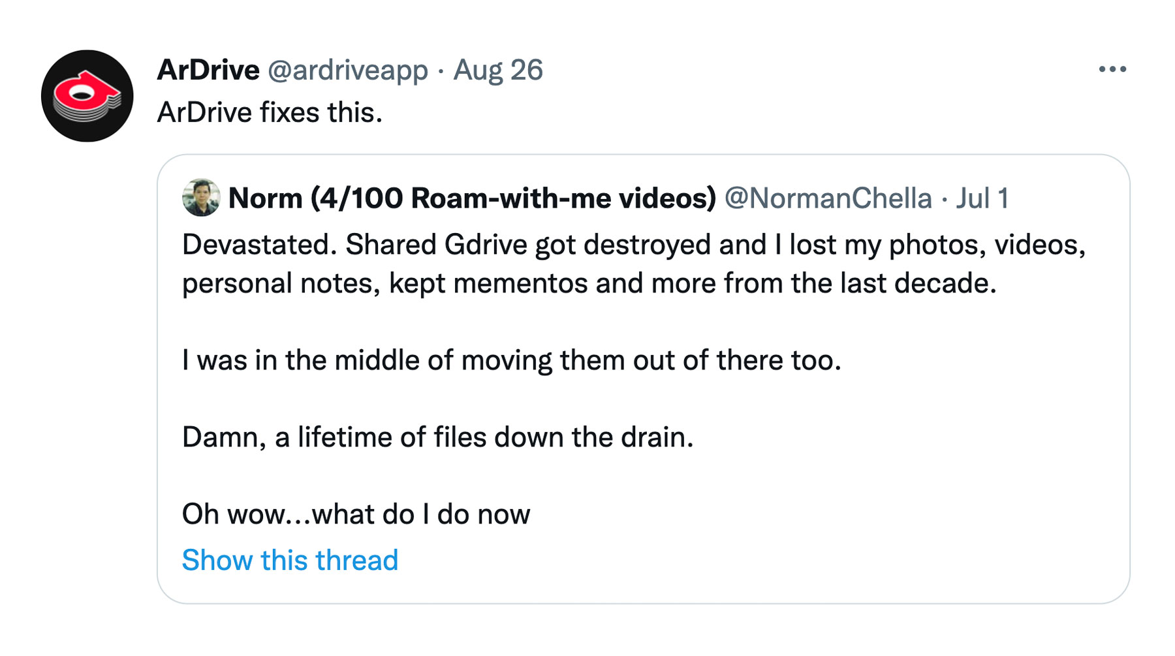This screenshot has width=1175, height=656.
Task: Open the three-dot more options menu
Action: coord(1112,69)
